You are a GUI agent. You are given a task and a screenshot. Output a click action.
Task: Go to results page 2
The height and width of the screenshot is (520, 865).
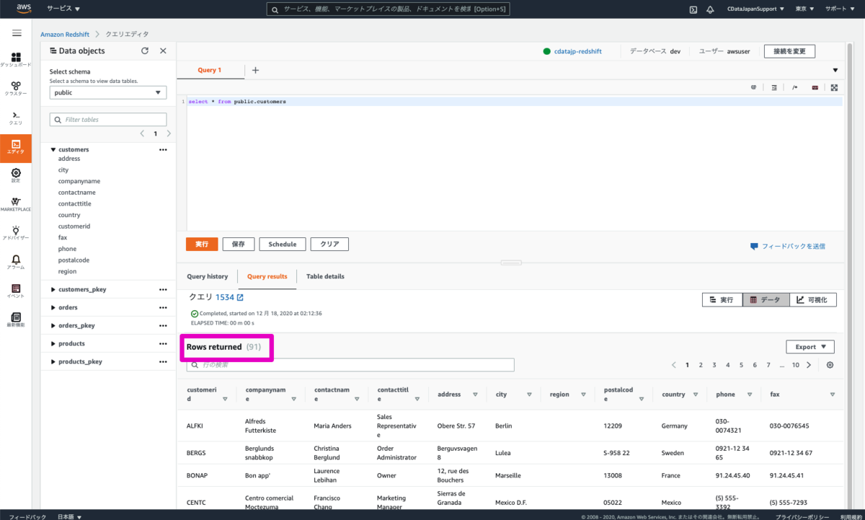pyautogui.click(x=701, y=365)
